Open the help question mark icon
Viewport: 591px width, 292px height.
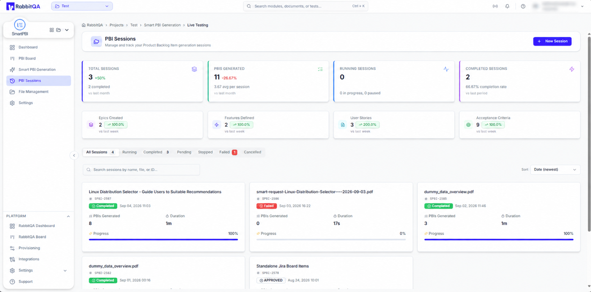tap(523, 6)
